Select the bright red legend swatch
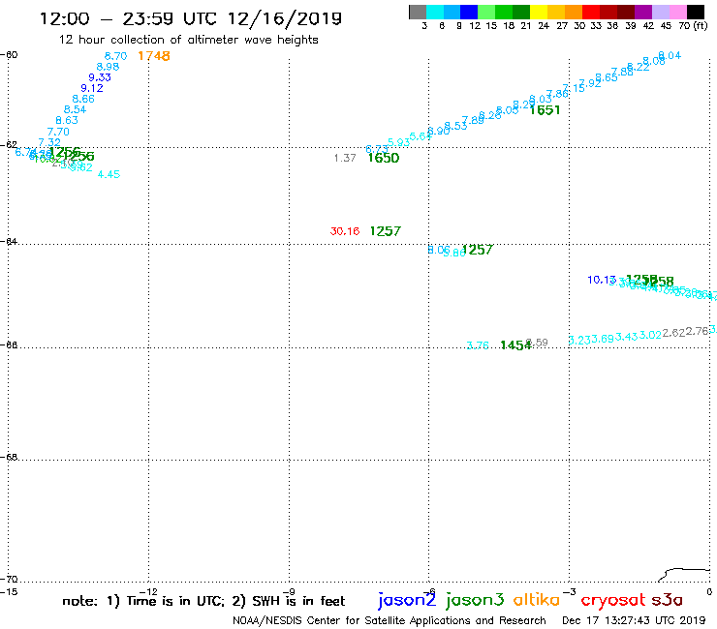Viewport: 717px width, 629px height. pyautogui.click(x=590, y=12)
